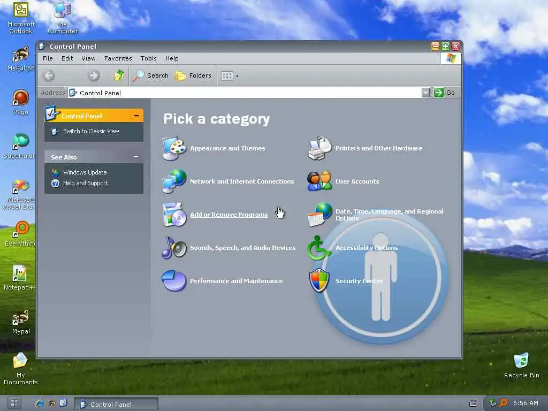Open Printers and Other Hardware icon
Image resolution: width=548 pixels, height=411 pixels.
coord(320,148)
